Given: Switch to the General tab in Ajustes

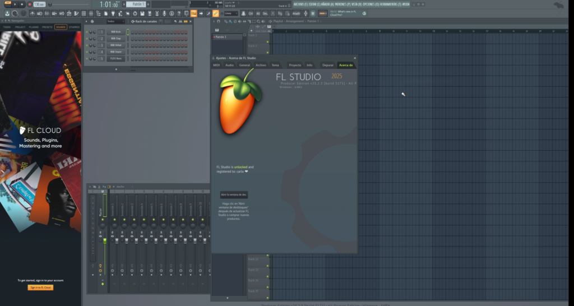Looking at the screenshot, I should 244,65.
